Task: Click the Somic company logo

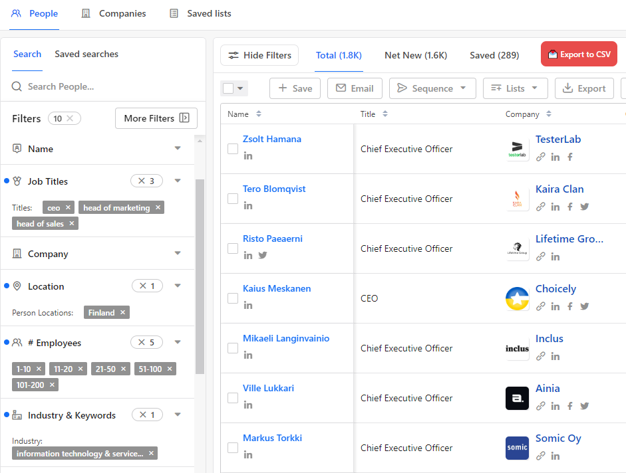Action: (x=517, y=448)
